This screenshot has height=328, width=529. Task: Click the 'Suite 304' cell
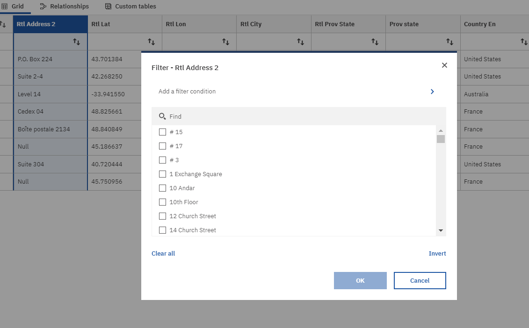click(51, 164)
